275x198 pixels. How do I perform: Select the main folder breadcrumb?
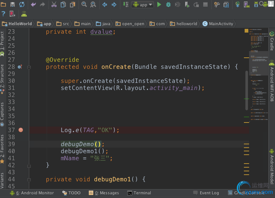click(83, 24)
